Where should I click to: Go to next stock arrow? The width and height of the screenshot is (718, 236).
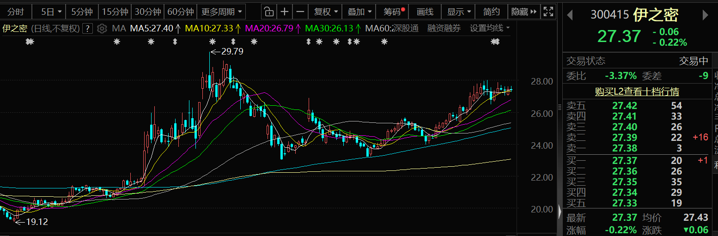point(705,15)
